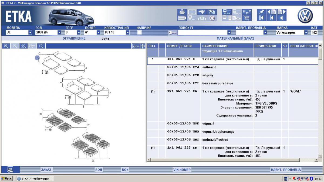Click the LEX CON logo icon
324x182 pixels.
pyautogui.click(x=10, y=170)
